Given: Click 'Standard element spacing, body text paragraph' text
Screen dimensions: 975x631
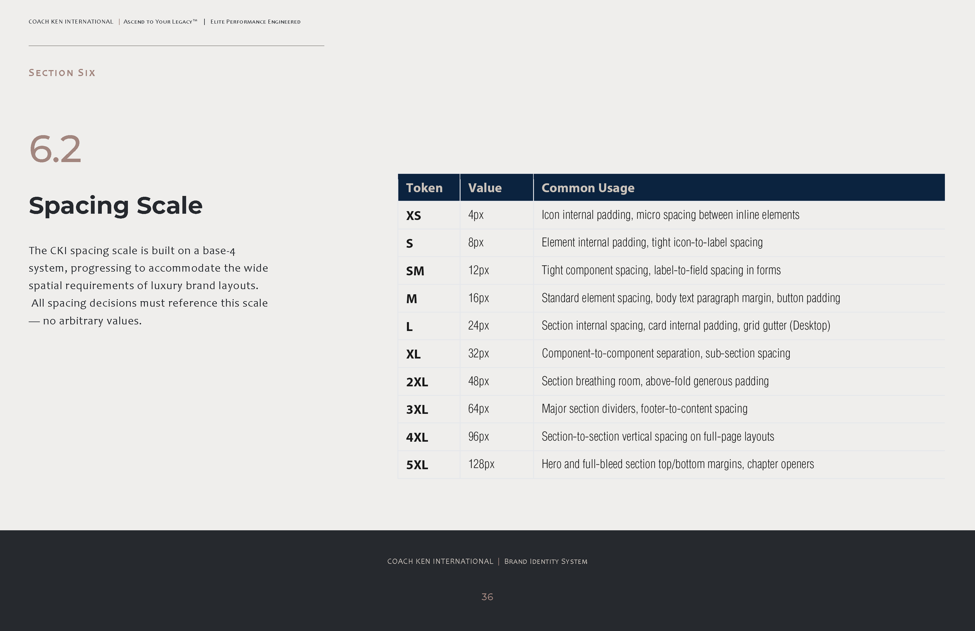Looking at the screenshot, I should click(x=691, y=298).
